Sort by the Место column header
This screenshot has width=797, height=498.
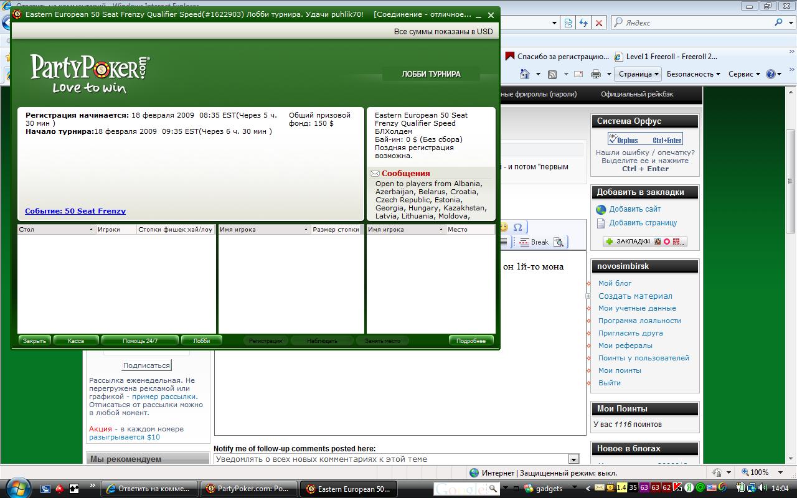click(470, 229)
